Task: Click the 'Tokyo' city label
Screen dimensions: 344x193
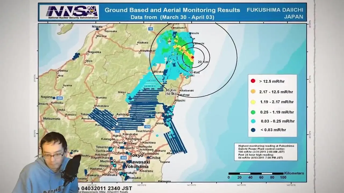Action: (137, 155)
